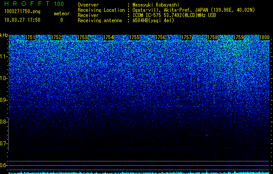Click the 1752 time marker
The image size is (273, 174).
tap(56, 37)
